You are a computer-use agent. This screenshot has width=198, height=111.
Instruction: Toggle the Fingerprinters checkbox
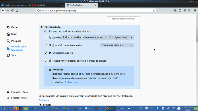click(x=46, y=61)
